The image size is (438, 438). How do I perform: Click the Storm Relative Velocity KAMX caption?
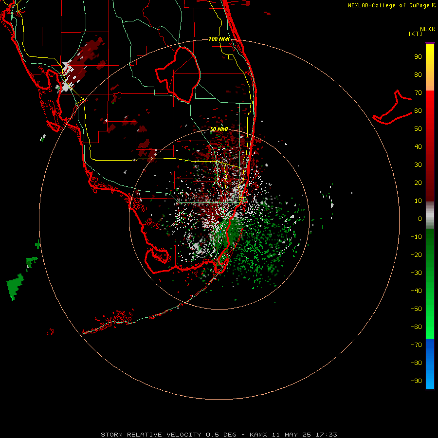pos(219,435)
